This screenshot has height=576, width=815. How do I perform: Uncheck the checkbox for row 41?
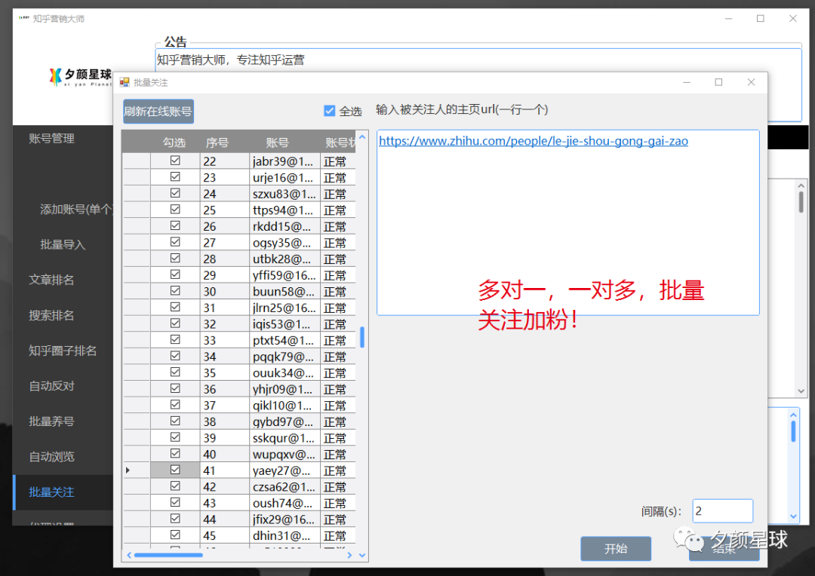pos(175,470)
